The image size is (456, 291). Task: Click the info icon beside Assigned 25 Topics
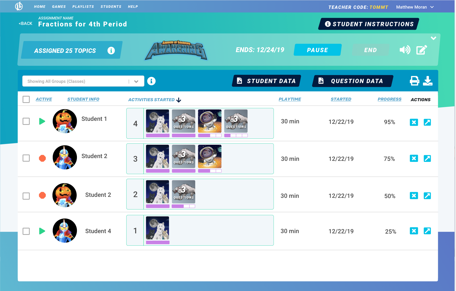pos(110,50)
